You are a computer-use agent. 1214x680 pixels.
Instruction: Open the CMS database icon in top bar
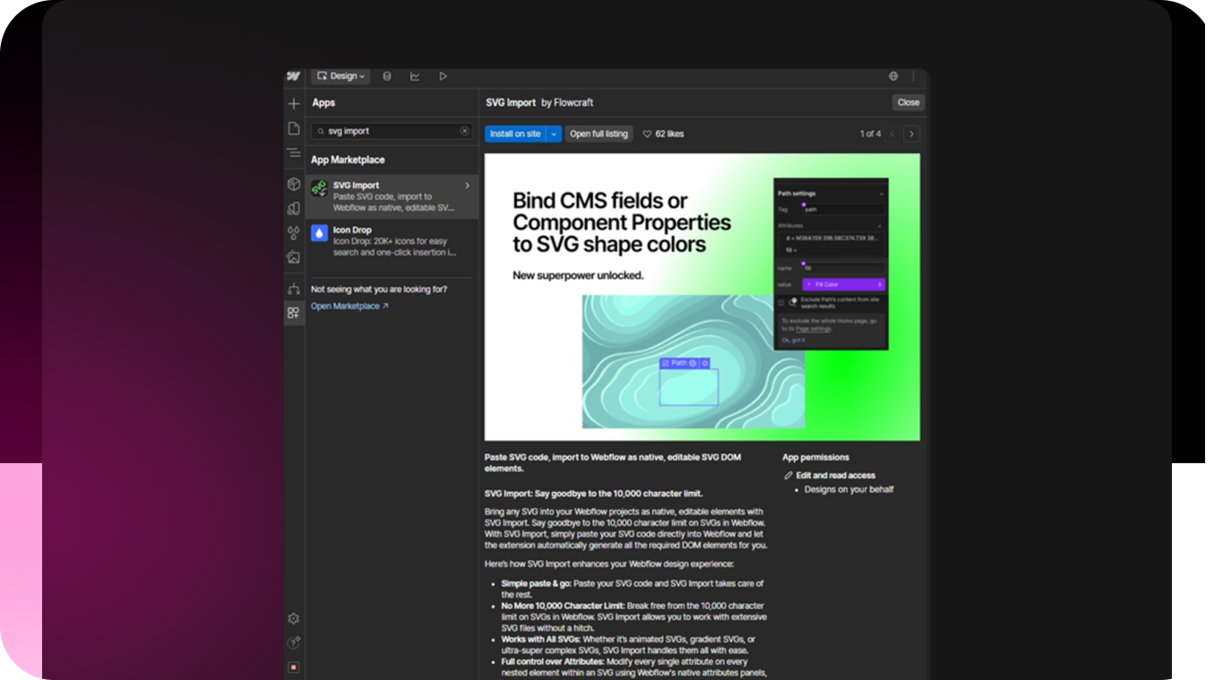coord(387,76)
